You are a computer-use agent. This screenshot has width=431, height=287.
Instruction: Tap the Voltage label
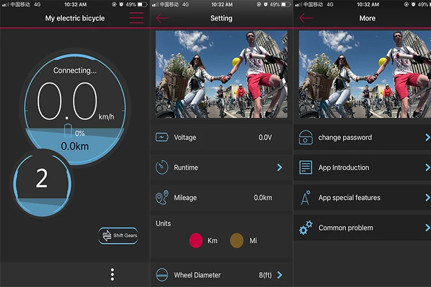point(185,137)
